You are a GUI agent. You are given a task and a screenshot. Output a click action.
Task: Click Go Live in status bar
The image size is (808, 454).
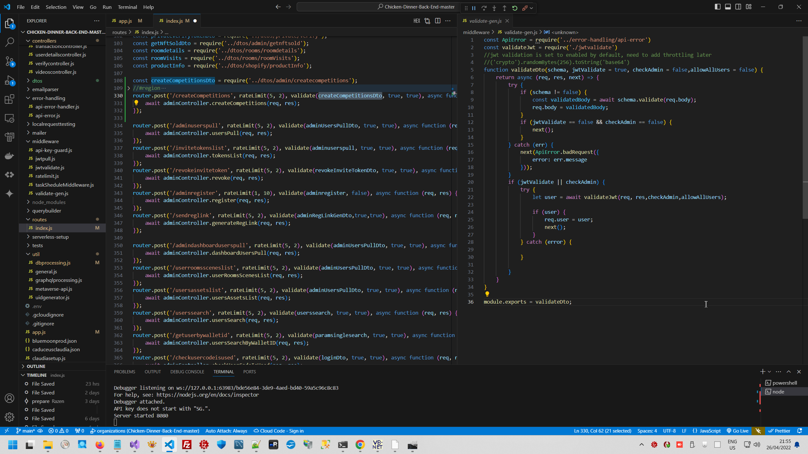pos(738,431)
